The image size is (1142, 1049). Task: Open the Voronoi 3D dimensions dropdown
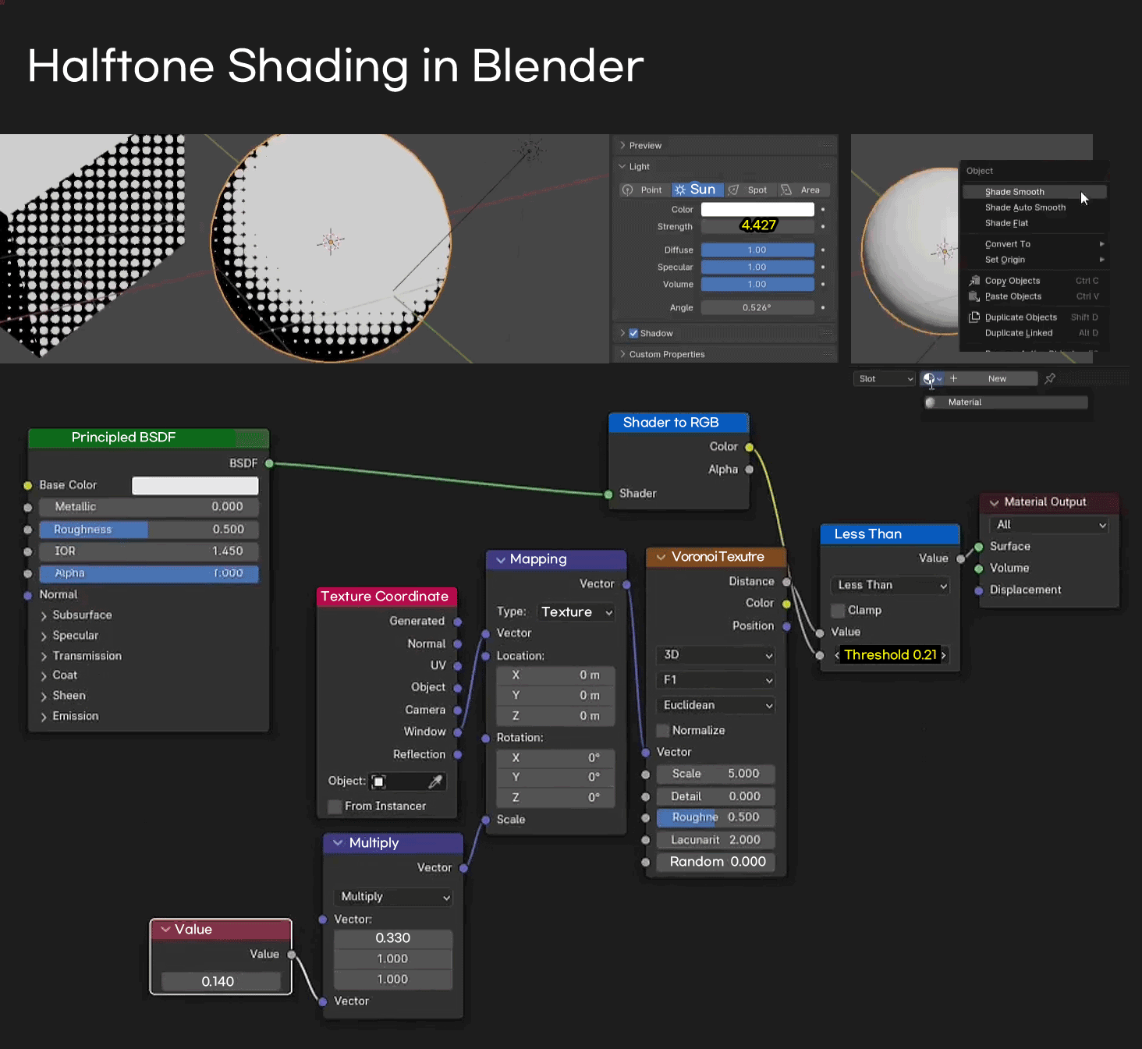[716, 655]
